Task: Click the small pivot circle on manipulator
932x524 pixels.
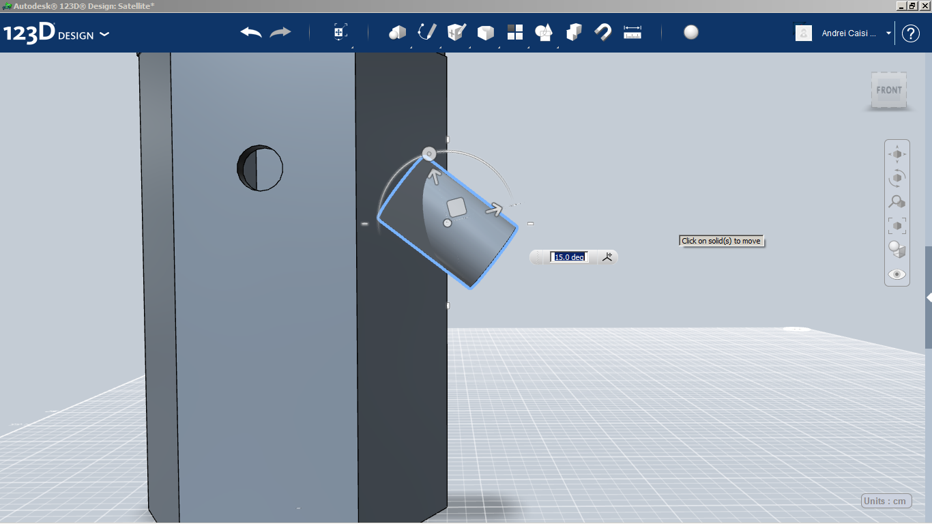Action: tap(448, 223)
